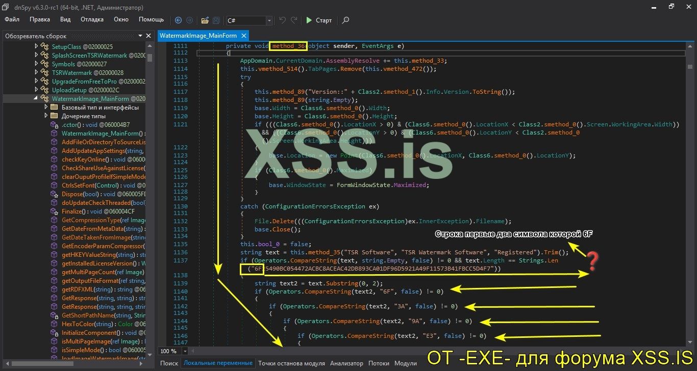Expand the SplashScreenTSRWatermark node arrow
Screen dimensions: 697x371
click(36, 55)
